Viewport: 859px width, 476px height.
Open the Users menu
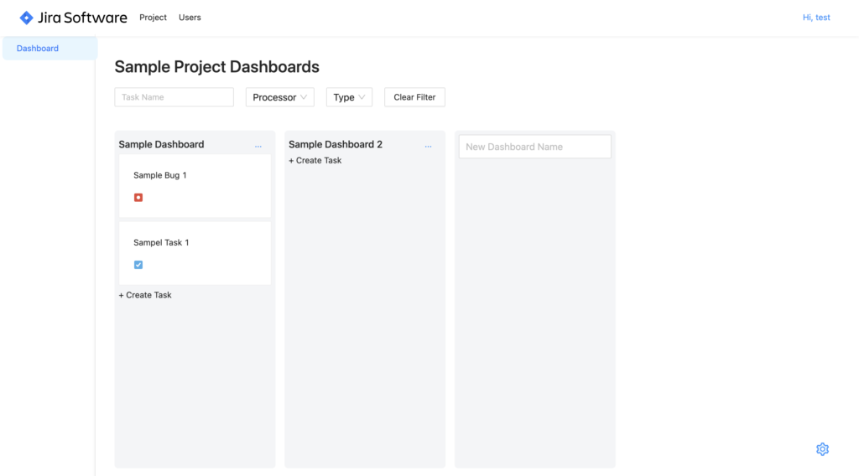tap(190, 18)
